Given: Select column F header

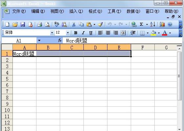Looking at the screenshot, I should click(x=143, y=47).
